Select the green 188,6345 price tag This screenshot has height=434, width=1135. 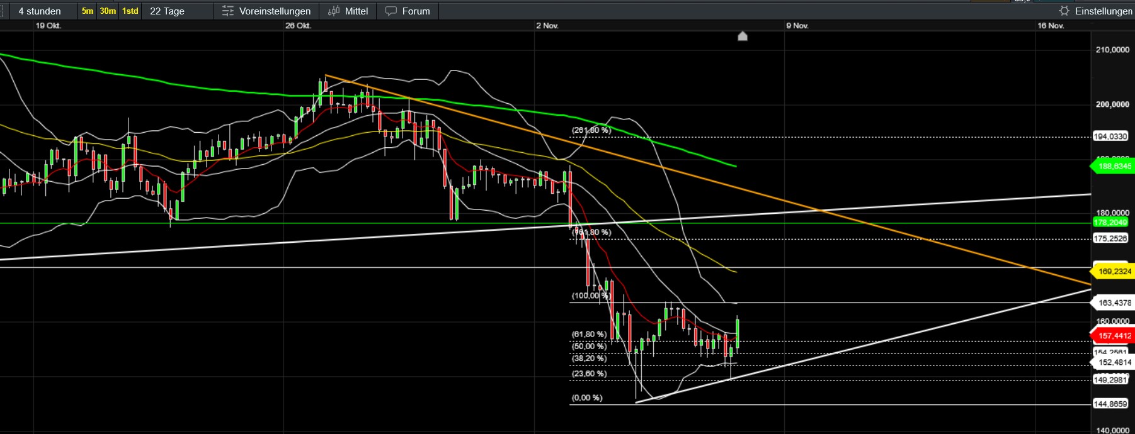click(1114, 167)
